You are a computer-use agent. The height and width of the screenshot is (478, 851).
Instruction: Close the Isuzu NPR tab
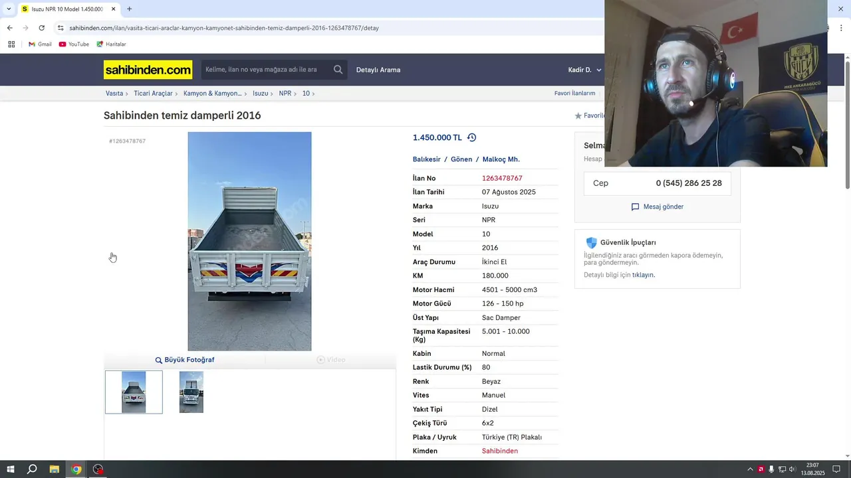113,9
